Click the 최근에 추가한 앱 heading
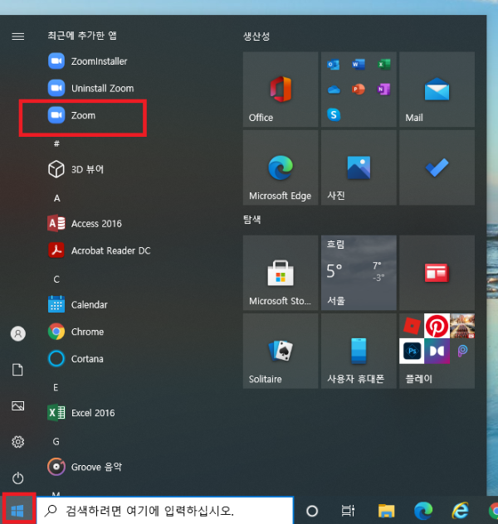This screenshot has width=498, height=524. [82, 36]
